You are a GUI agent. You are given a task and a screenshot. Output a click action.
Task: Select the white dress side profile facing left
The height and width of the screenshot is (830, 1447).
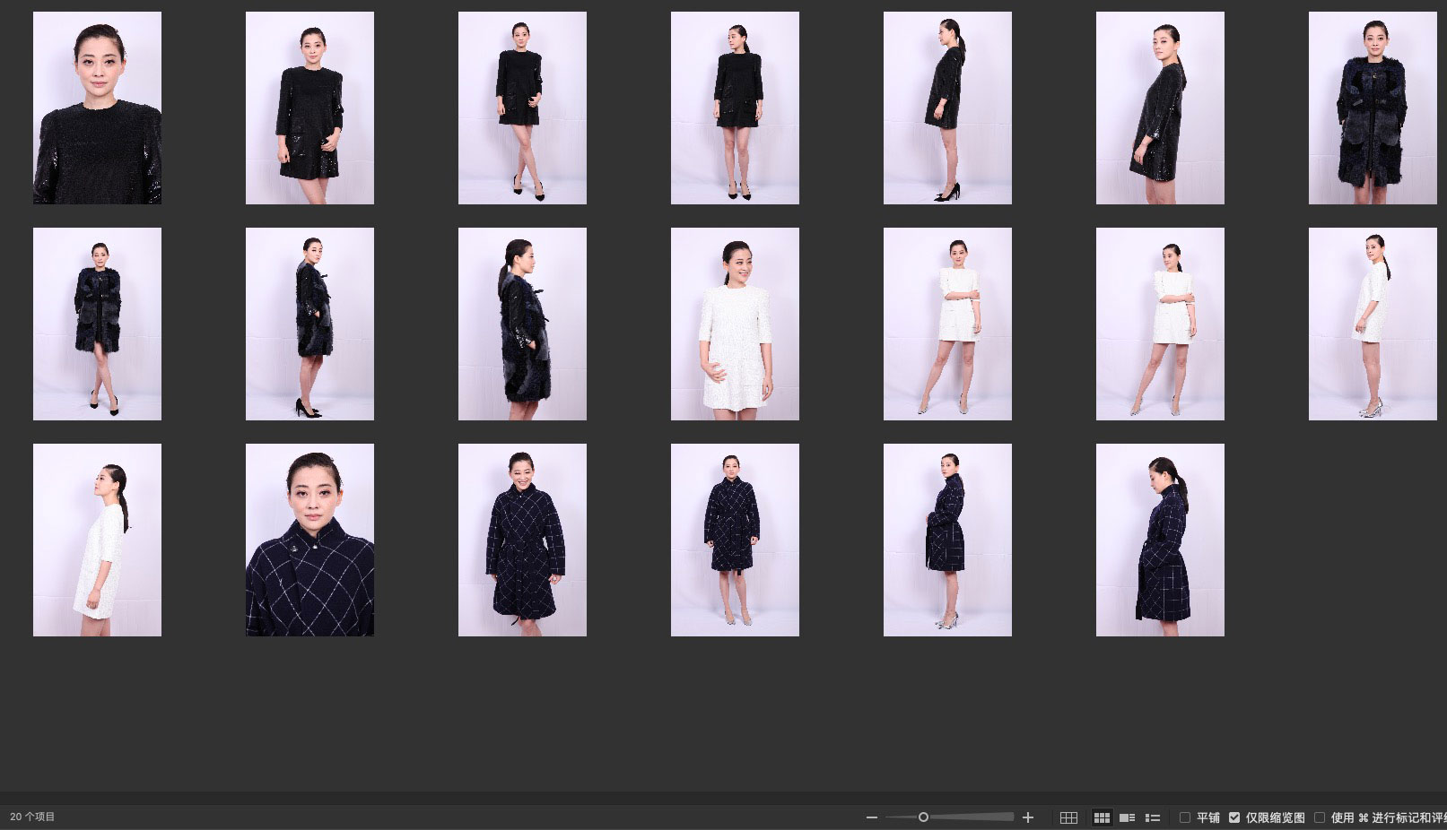pos(97,540)
